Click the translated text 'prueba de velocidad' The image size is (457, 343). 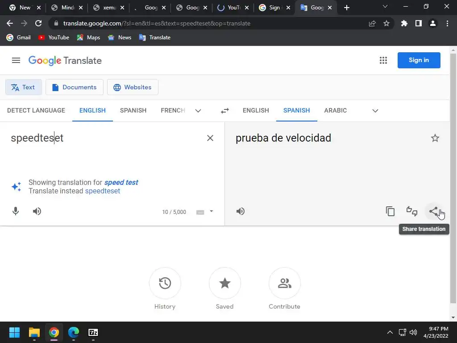[283, 138]
